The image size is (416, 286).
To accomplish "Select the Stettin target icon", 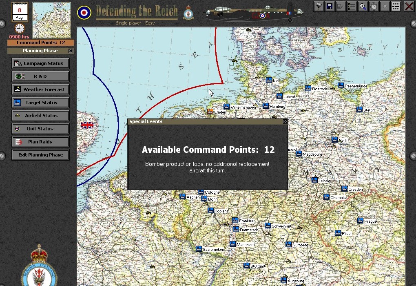I will [x=359, y=109].
